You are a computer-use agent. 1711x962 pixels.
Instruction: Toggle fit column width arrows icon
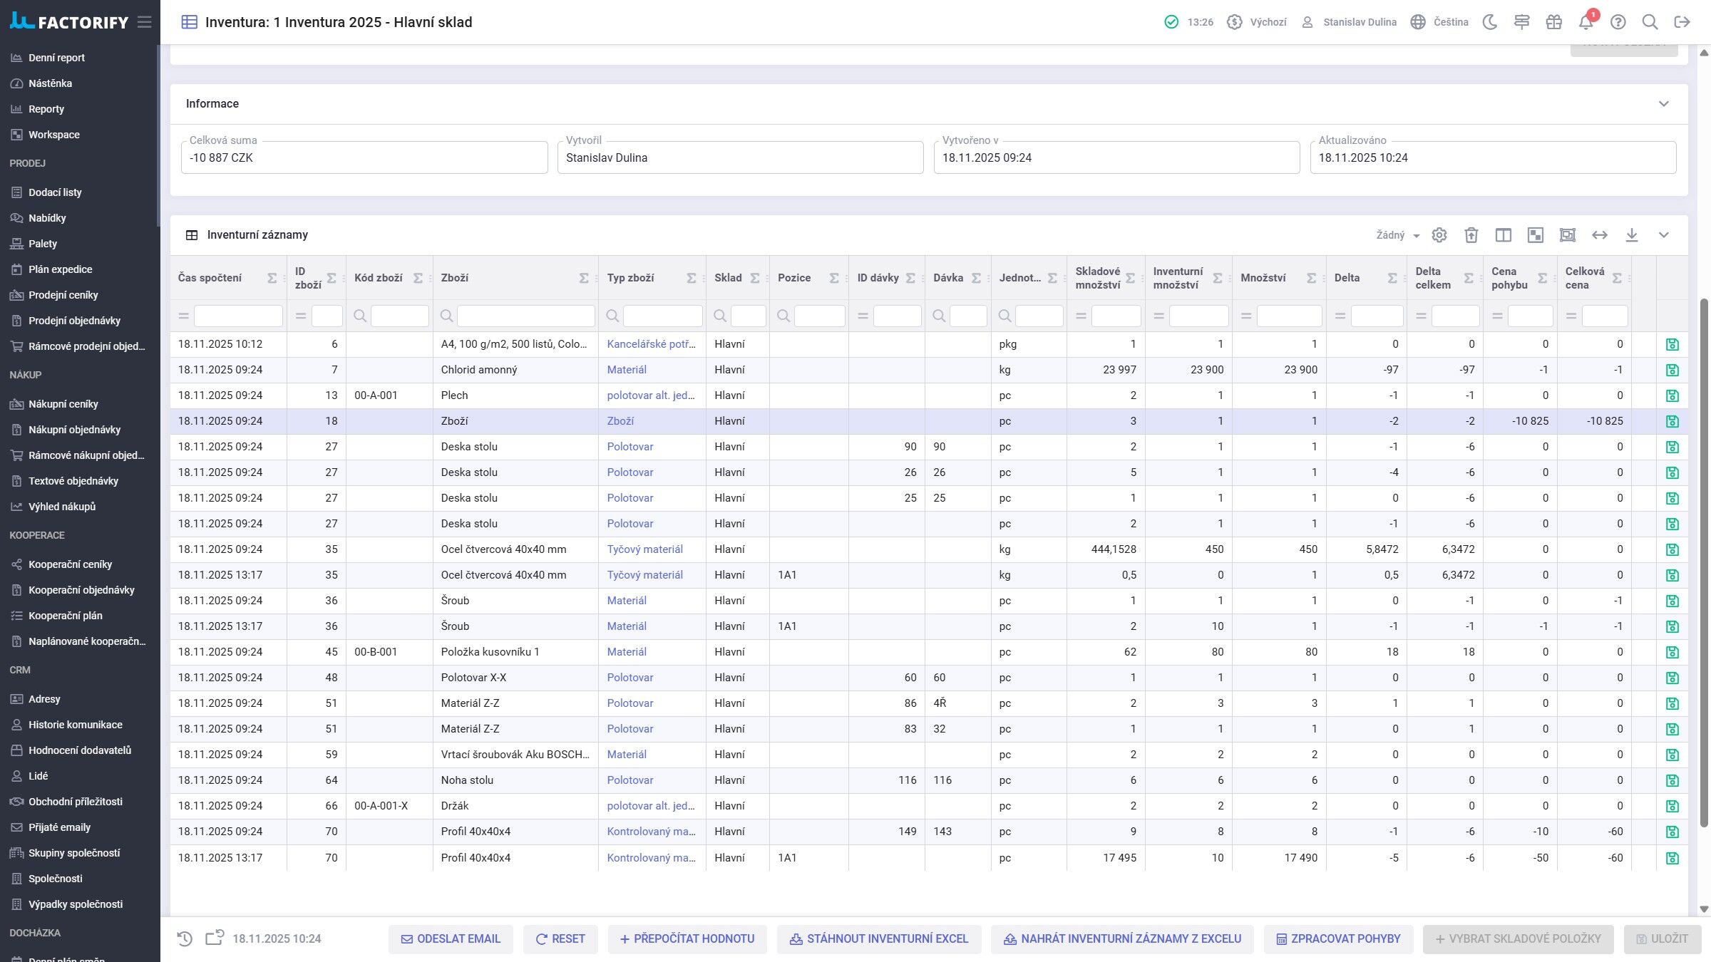coord(1599,235)
